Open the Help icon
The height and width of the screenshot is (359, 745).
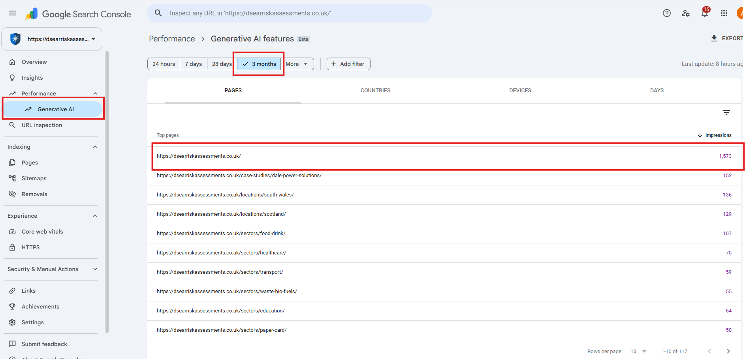[x=667, y=13]
